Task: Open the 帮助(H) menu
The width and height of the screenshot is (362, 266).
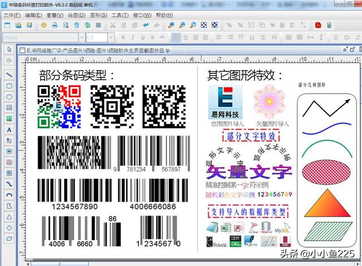Action: (x=165, y=15)
